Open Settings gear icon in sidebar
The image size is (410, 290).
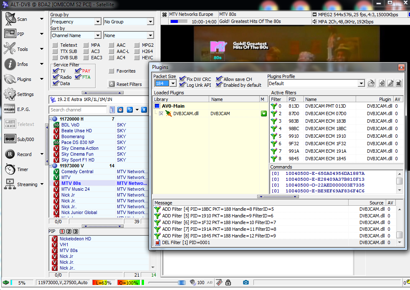(x=10, y=94)
